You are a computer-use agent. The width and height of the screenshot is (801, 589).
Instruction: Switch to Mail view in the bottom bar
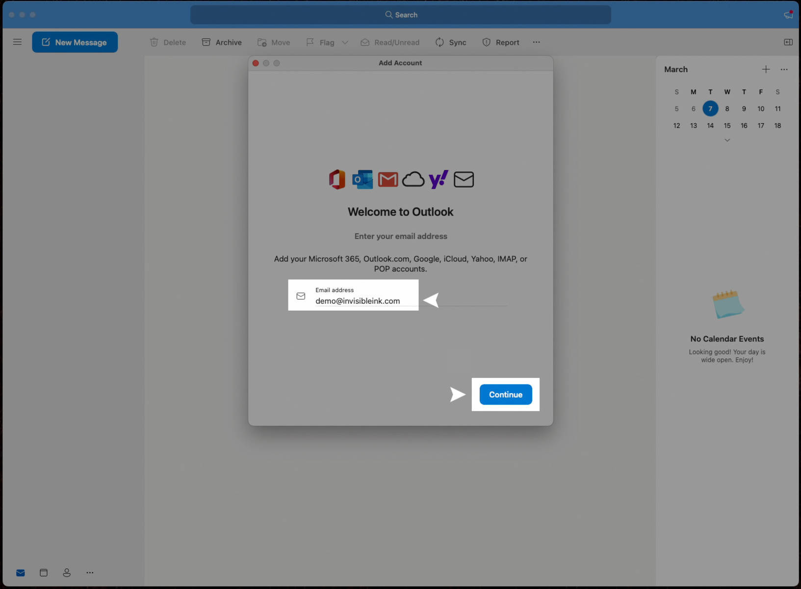[x=20, y=573]
